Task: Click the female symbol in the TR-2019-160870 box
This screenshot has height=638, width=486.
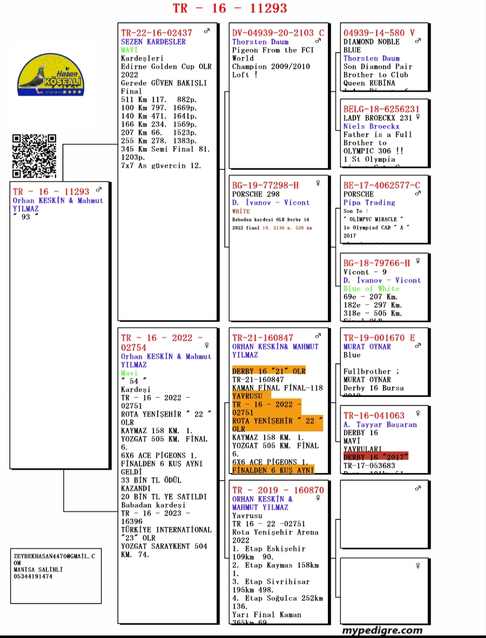Action: (318, 498)
